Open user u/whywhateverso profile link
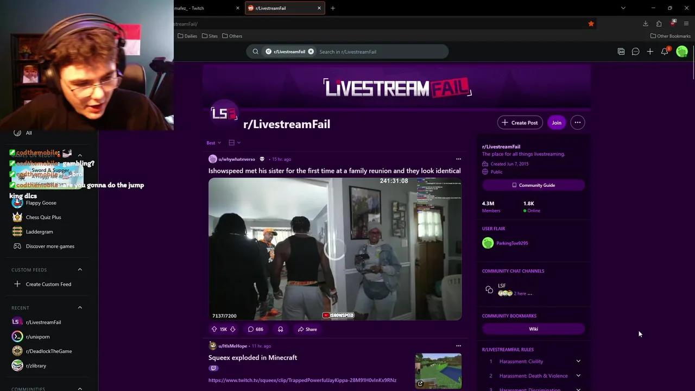The image size is (695, 391). tap(236, 159)
